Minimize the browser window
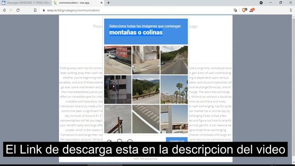 click(x=271, y=3)
